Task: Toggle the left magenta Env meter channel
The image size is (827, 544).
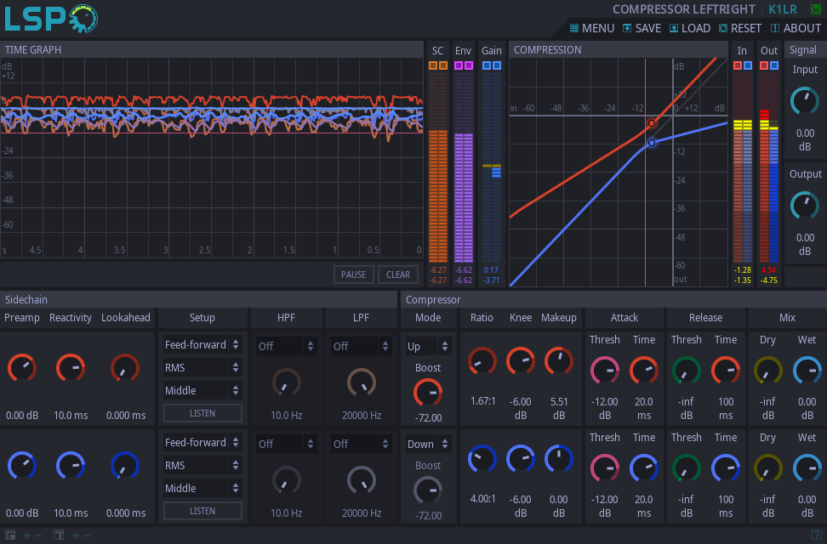Action: (x=459, y=65)
